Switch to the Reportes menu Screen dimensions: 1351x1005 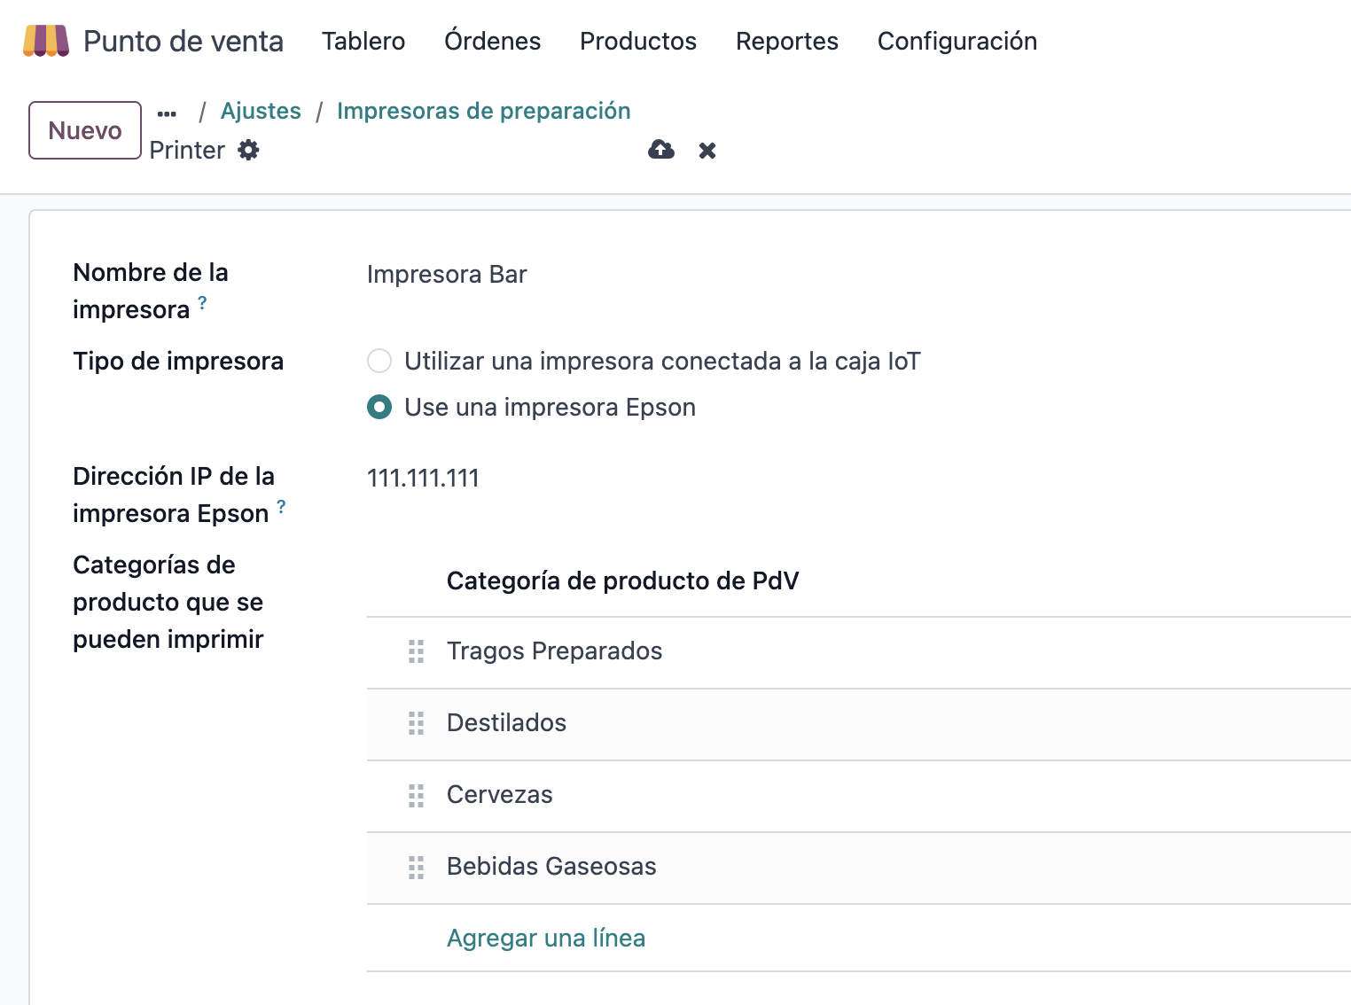pyautogui.click(x=786, y=41)
